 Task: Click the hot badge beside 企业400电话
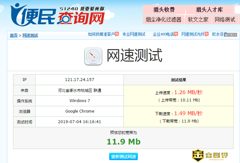[176, 34]
